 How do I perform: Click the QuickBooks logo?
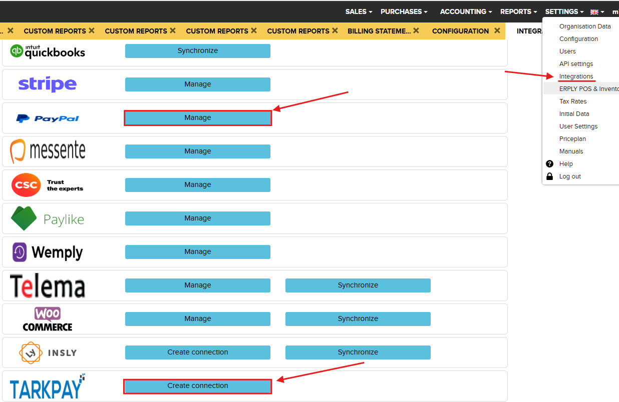48,51
